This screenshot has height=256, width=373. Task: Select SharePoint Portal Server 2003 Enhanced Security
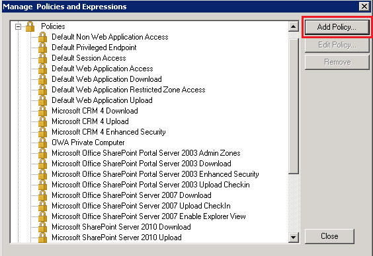[x=155, y=174]
